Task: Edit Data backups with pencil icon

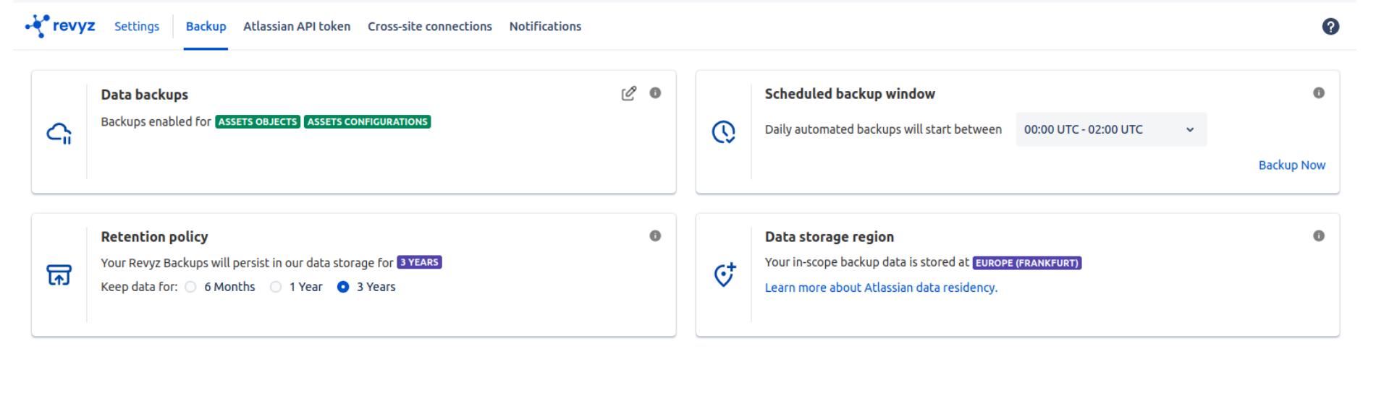Action: [x=628, y=93]
